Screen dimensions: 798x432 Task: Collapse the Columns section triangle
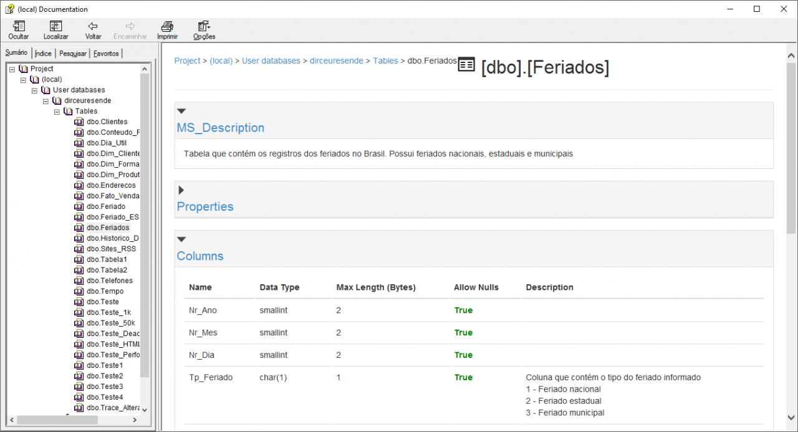click(x=181, y=238)
